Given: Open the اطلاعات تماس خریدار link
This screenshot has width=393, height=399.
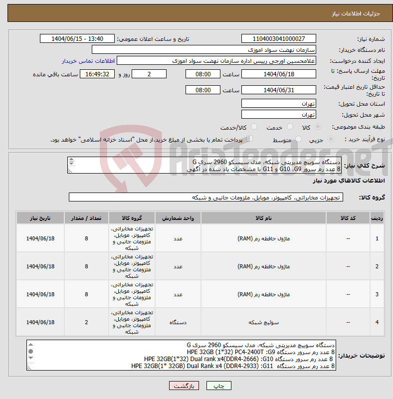Looking at the screenshot, I should click(x=88, y=61).
